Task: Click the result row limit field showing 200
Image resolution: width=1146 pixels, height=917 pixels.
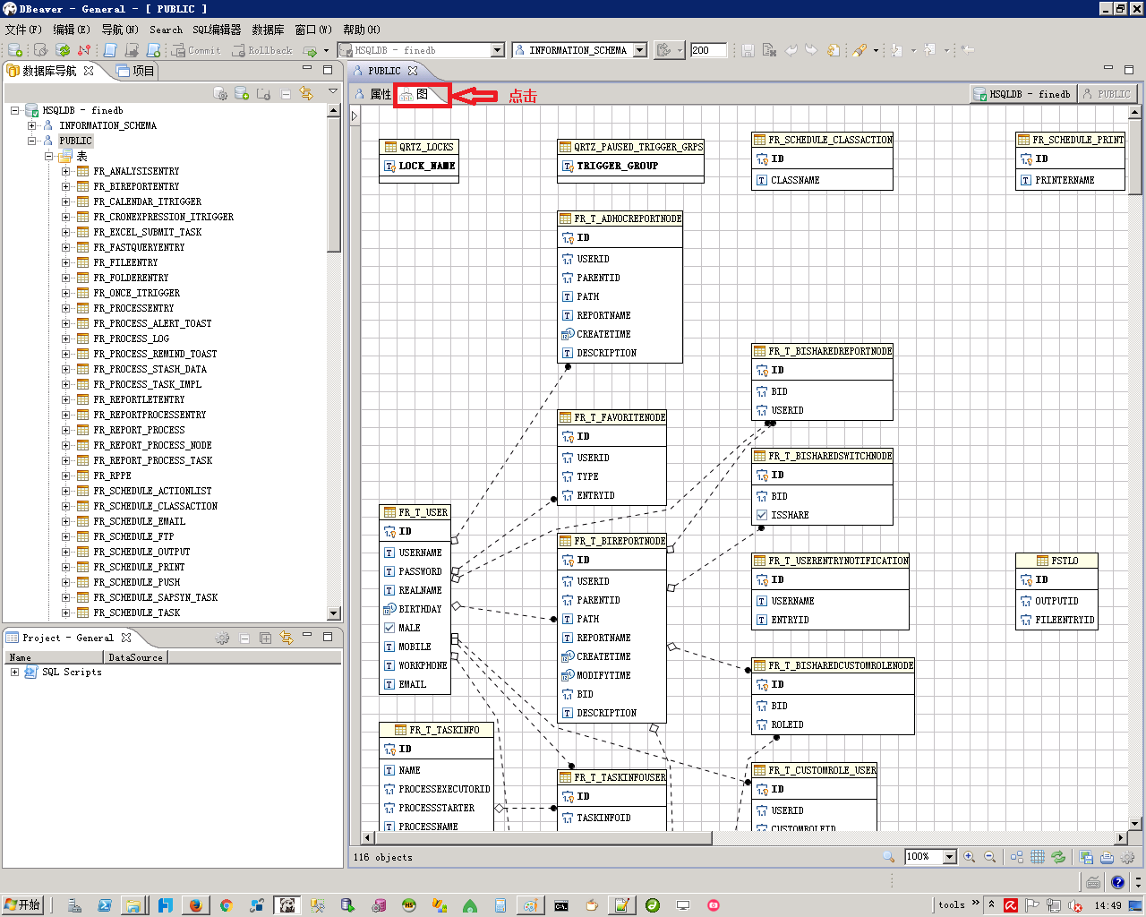Action: pyautogui.click(x=707, y=50)
